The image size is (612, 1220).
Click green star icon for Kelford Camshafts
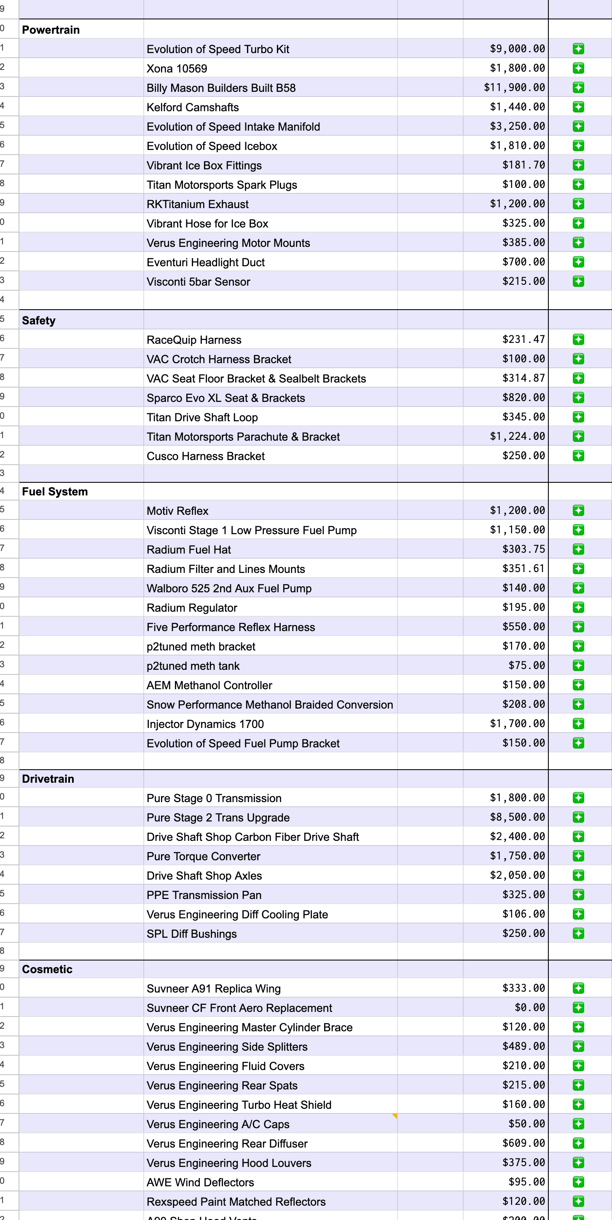(x=578, y=107)
